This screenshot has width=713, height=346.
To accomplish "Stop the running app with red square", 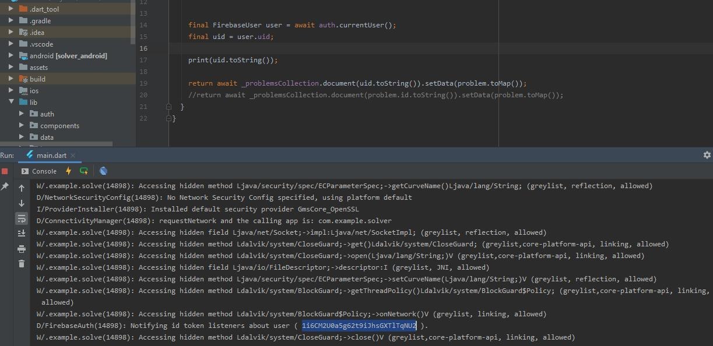I will (5, 171).
